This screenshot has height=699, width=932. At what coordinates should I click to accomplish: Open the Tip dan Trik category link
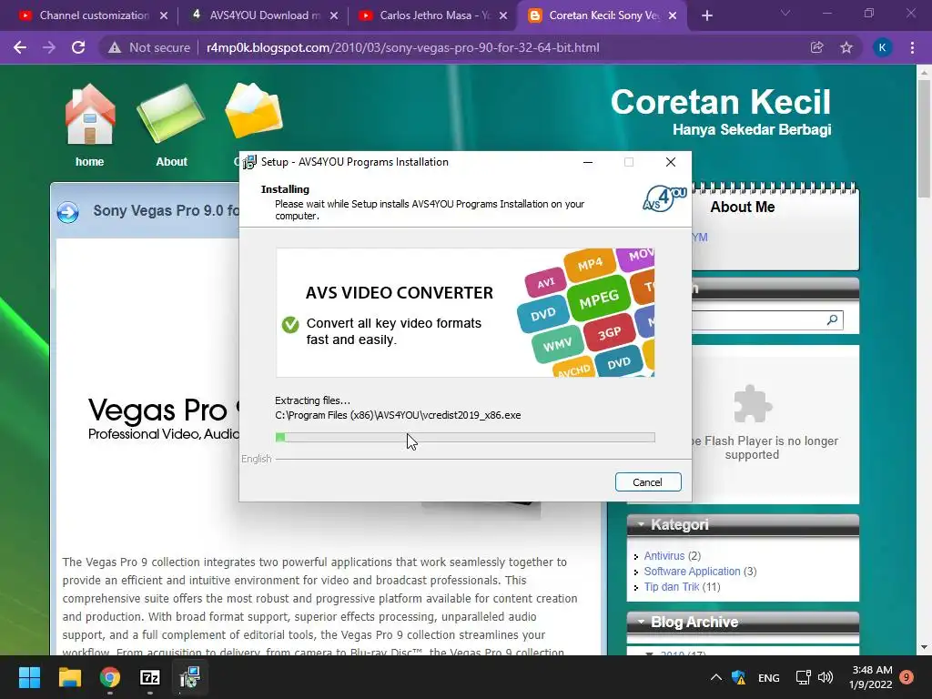point(671,587)
